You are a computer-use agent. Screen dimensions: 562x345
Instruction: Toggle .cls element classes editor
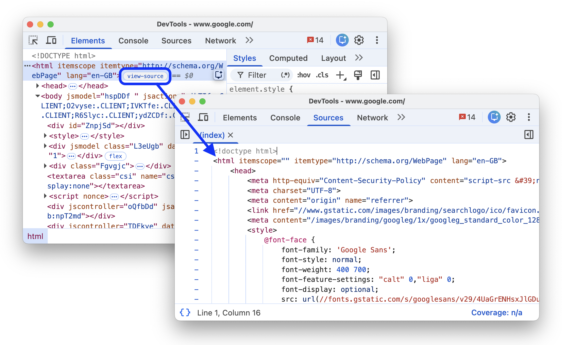click(x=322, y=75)
